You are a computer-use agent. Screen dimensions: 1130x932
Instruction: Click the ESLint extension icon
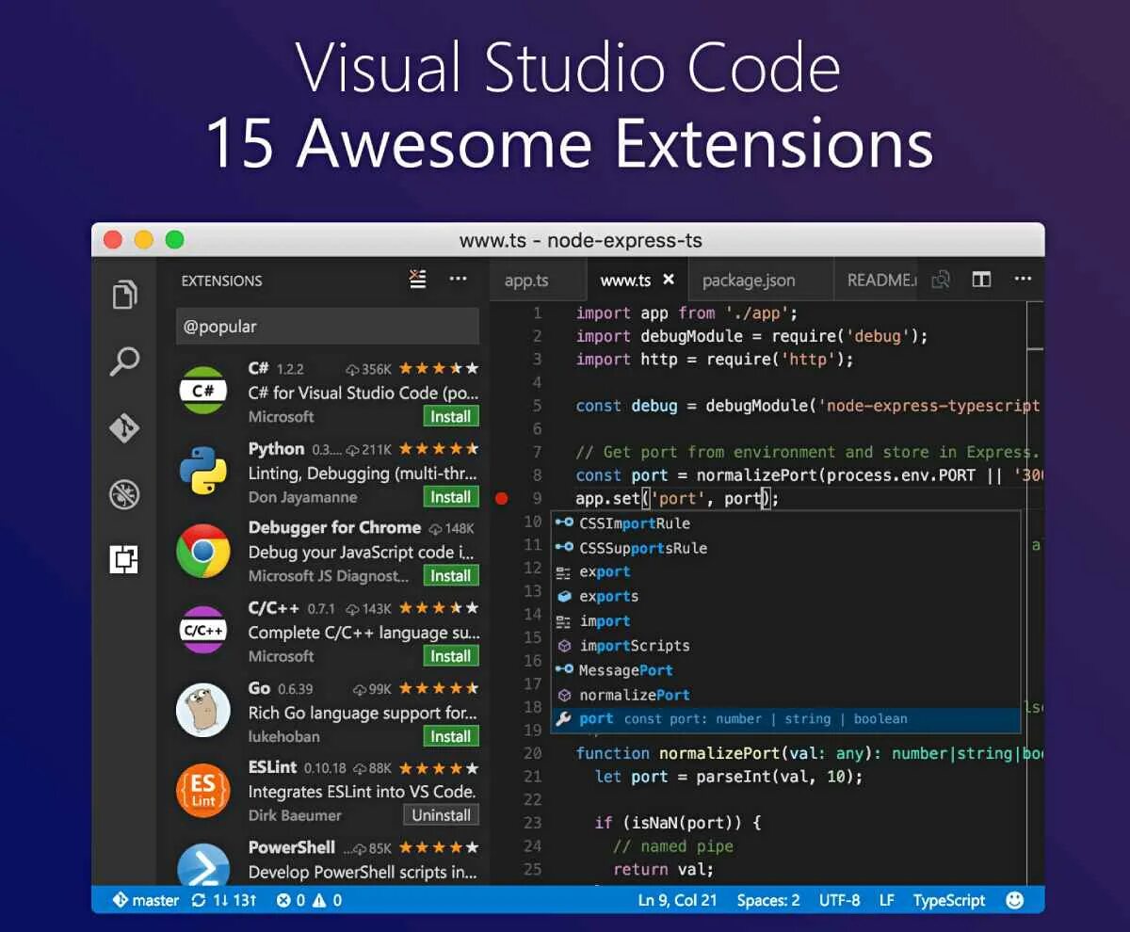[x=203, y=791]
